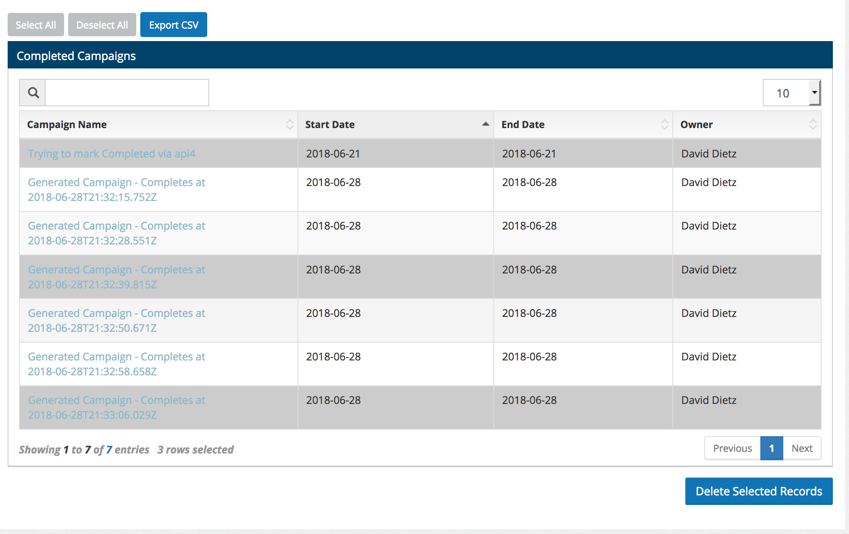Screen dimensions: 849x534
Task: Select page 1 in pagination
Action: (x=771, y=448)
